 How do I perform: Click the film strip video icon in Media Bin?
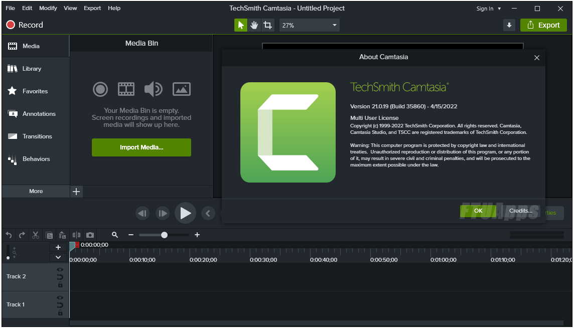point(126,89)
